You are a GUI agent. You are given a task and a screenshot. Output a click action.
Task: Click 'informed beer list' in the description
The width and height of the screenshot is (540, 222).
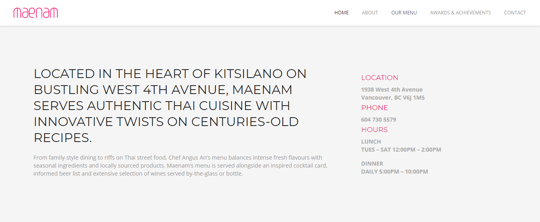pos(56,174)
